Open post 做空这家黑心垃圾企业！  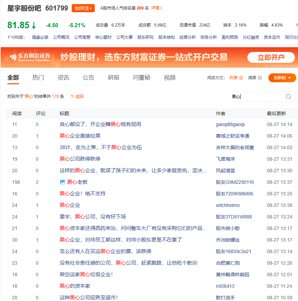(x=86, y=275)
